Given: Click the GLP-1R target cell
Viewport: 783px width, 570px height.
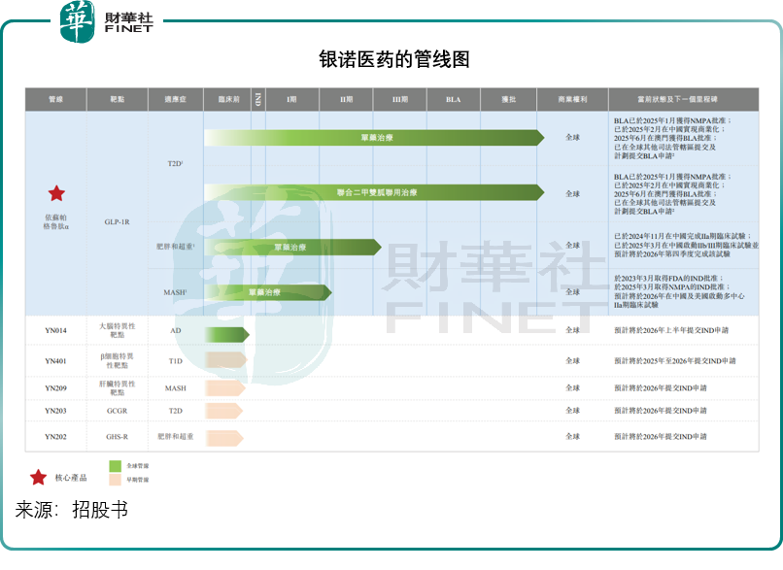Looking at the screenshot, I should pos(118,221).
